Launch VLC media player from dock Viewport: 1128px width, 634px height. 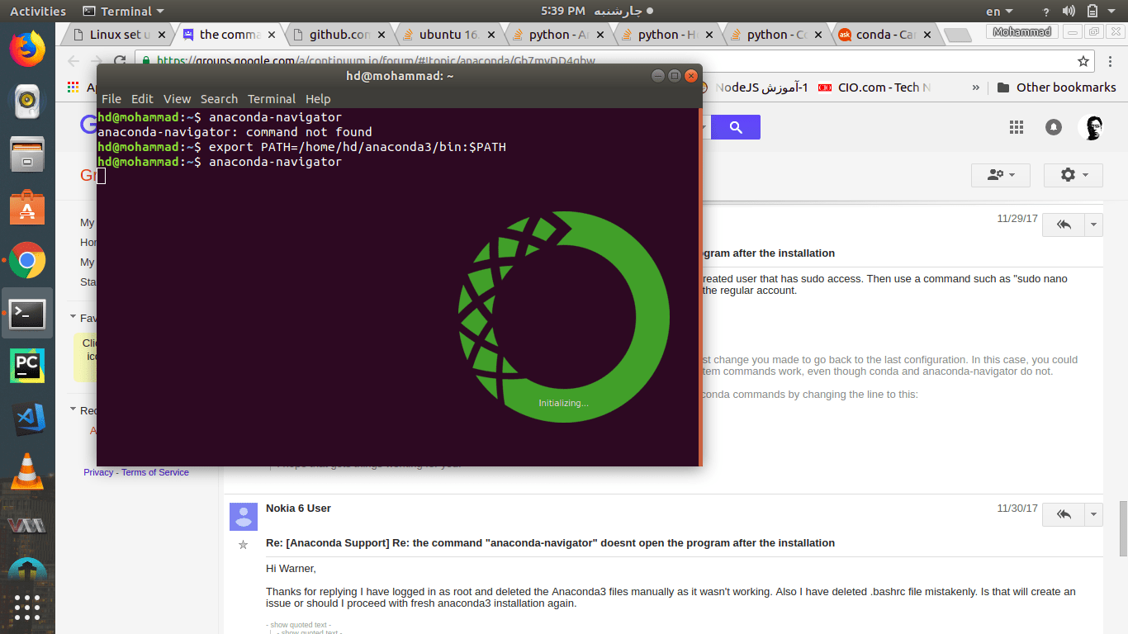[x=27, y=471]
